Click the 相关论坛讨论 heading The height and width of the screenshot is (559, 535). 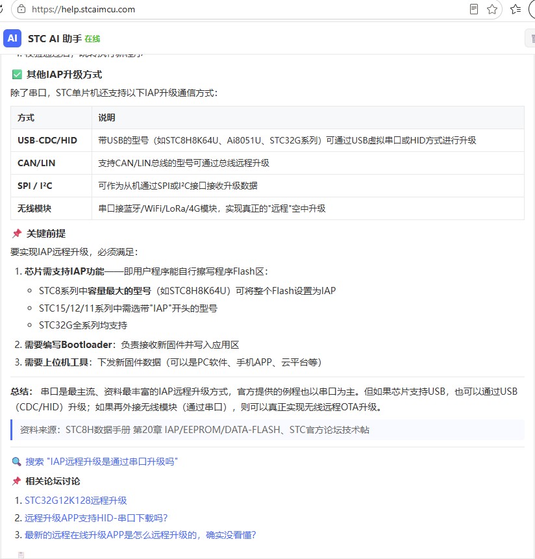pos(53,481)
